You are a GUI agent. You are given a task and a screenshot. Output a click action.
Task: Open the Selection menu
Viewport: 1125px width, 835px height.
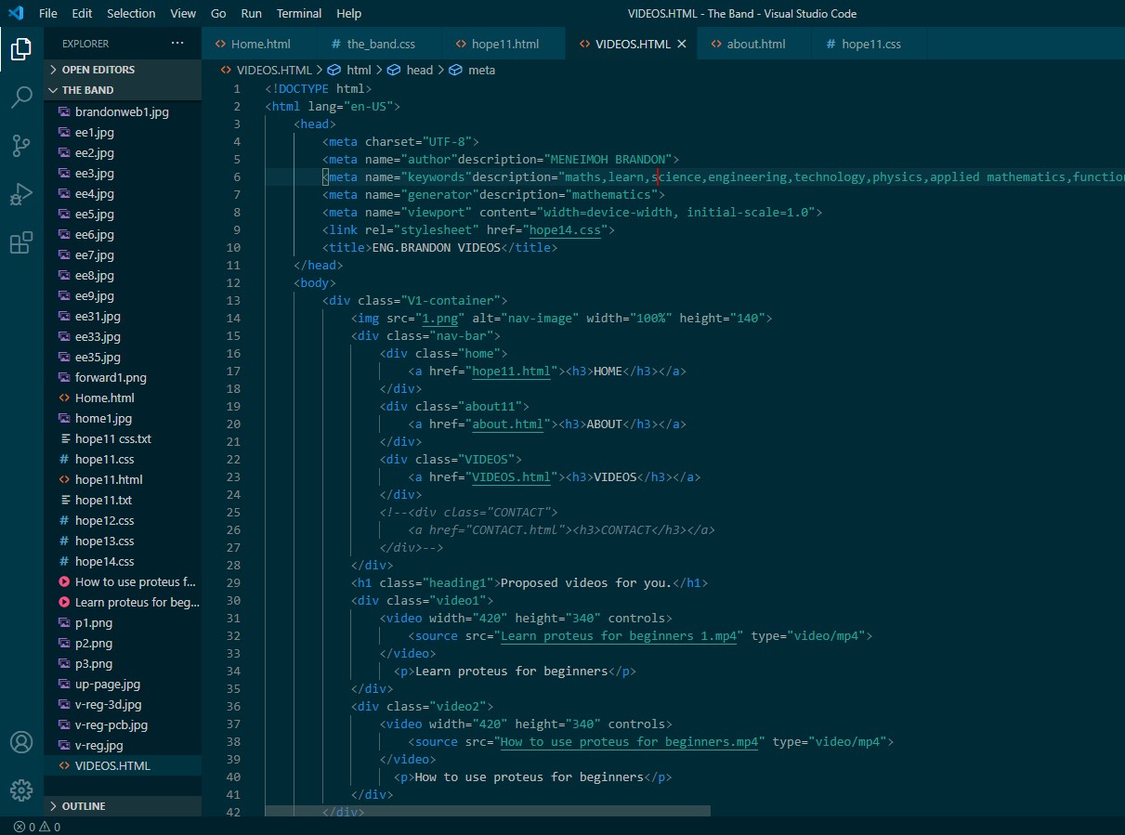(131, 13)
